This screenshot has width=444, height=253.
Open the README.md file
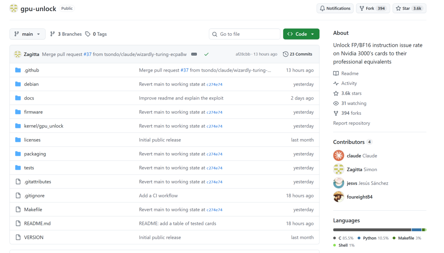click(x=37, y=223)
